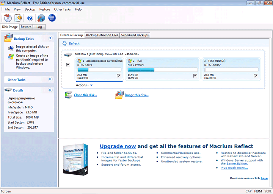Viewport: 273px width, 194px height.
Task: Select the 3 - TEST-HDD (Z:) partition label
Action: (215, 61)
